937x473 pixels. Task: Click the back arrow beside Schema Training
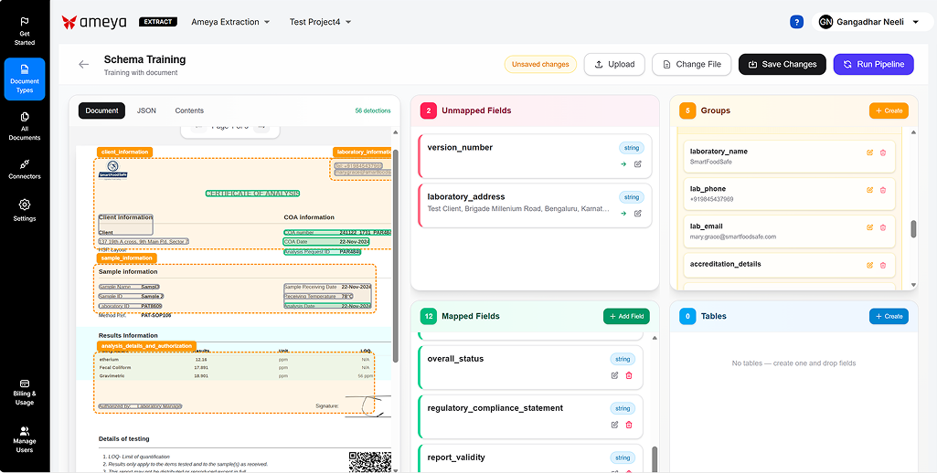click(x=84, y=65)
